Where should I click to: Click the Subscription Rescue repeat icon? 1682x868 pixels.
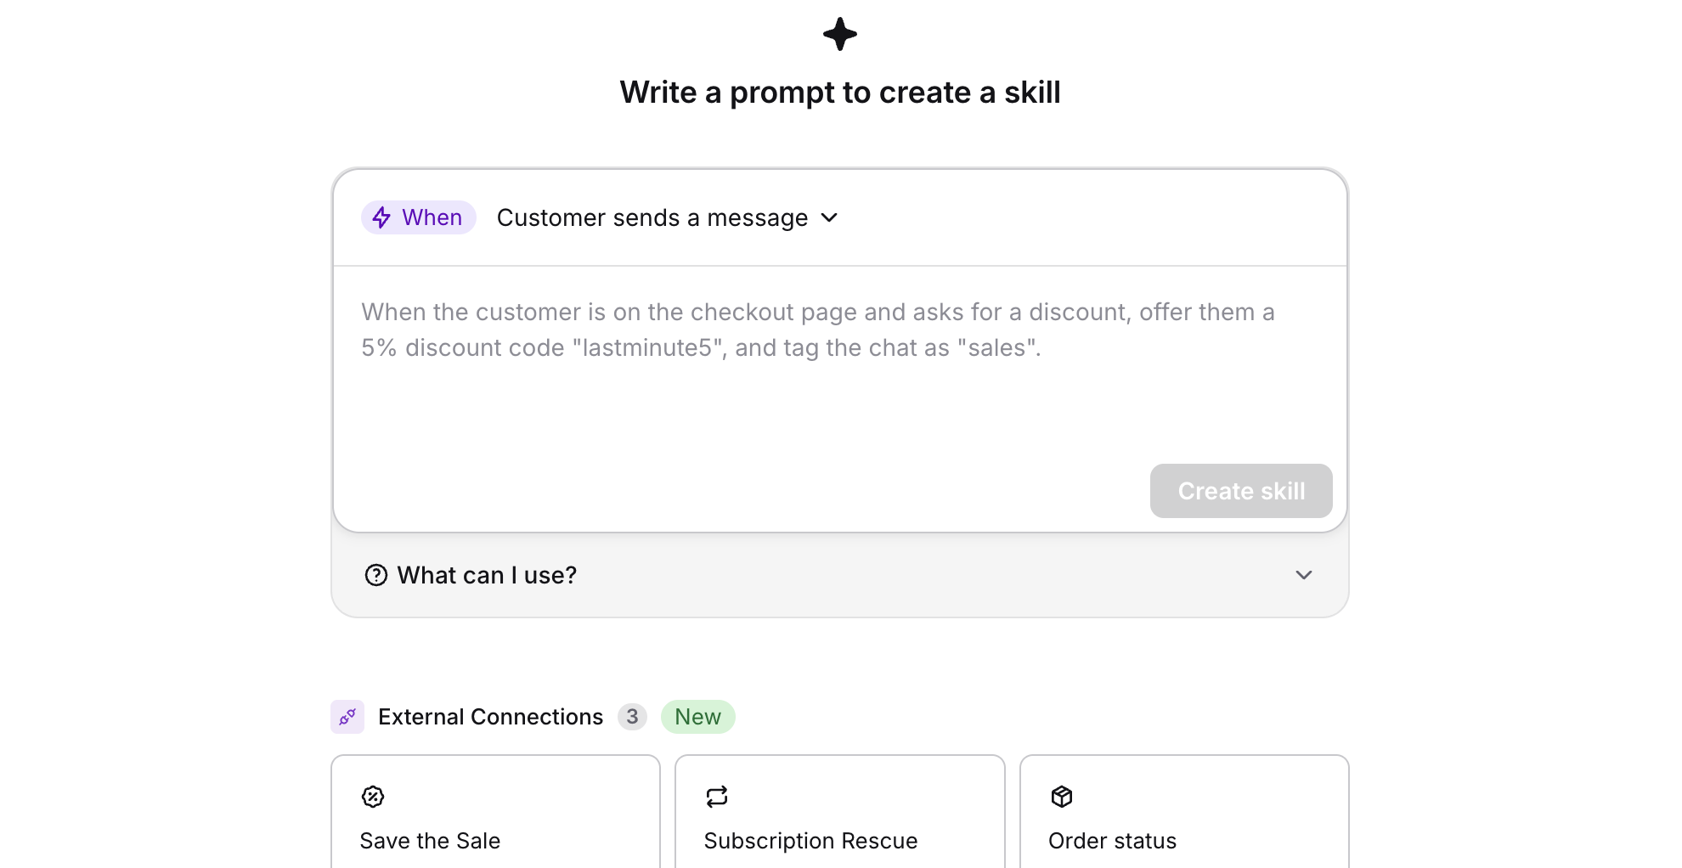coord(717,797)
